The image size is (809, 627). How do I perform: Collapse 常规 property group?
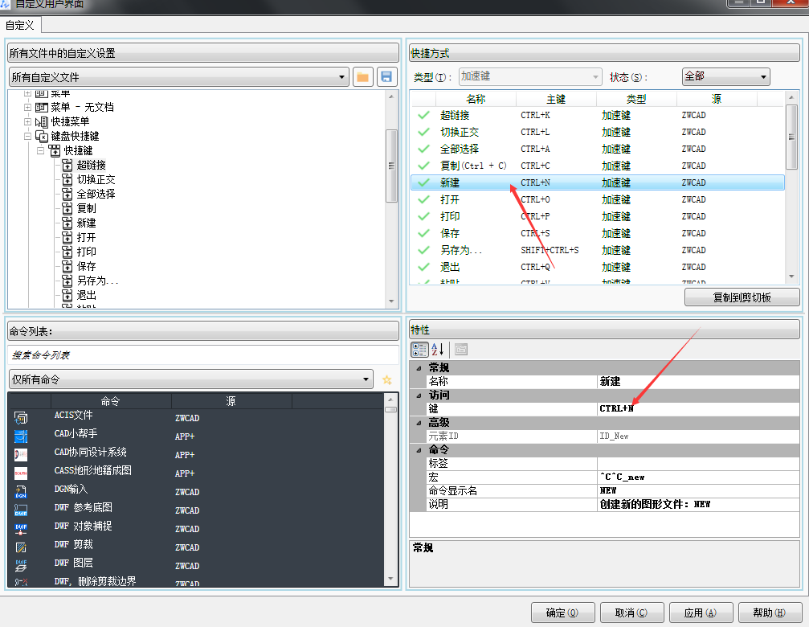[419, 368]
